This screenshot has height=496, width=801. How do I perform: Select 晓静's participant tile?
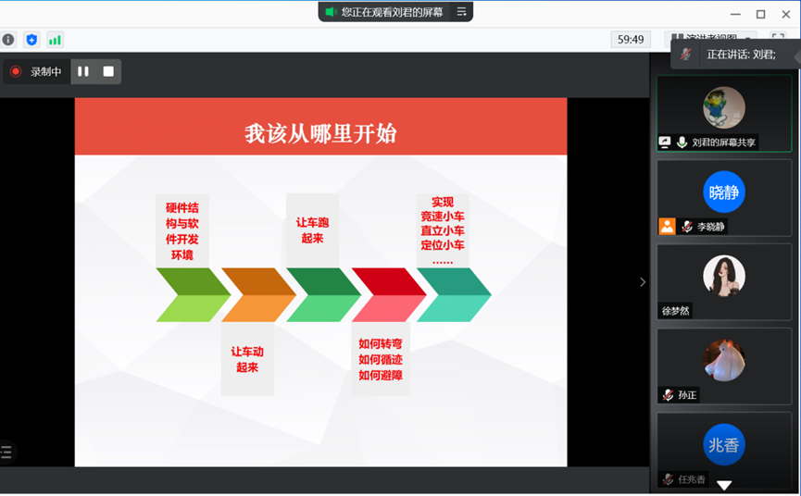click(724, 193)
